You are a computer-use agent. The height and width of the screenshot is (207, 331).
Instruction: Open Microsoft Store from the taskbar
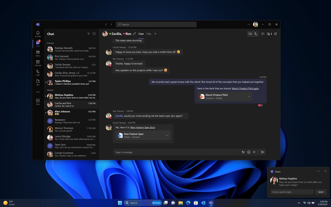click(x=196, y=203)
